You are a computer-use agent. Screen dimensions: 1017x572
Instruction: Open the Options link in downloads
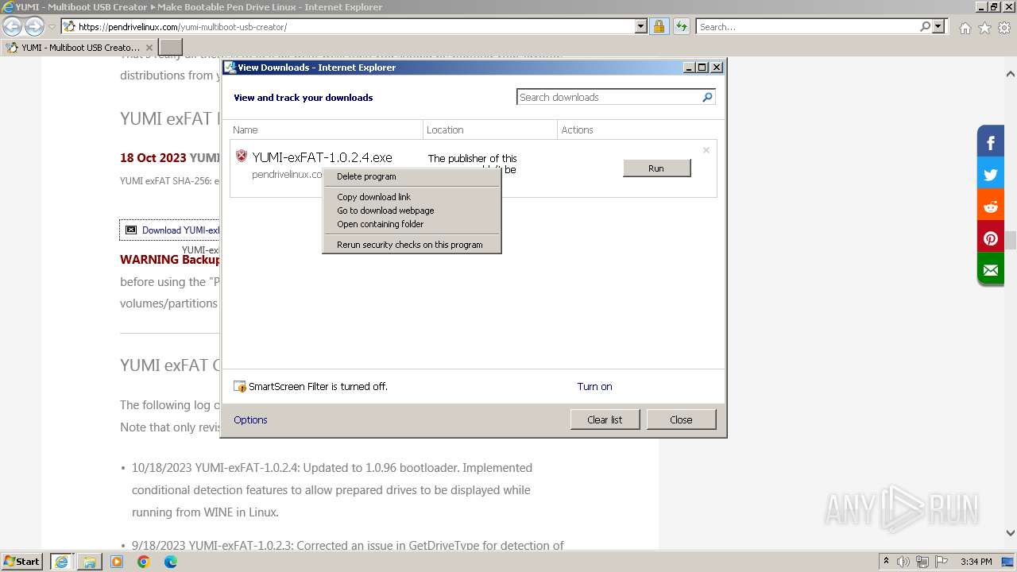tap(250, 419)
